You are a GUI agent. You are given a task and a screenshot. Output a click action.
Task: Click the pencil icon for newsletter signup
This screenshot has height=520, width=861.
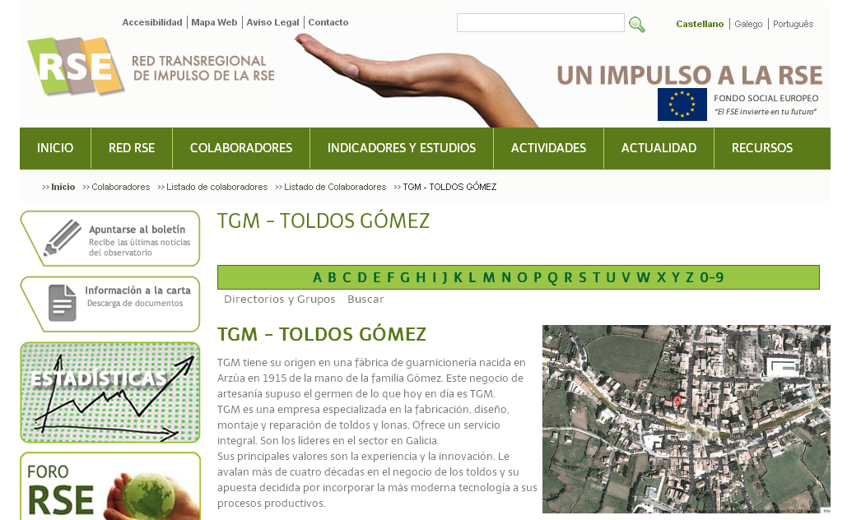pyautogui.click(x=62, y=238)
